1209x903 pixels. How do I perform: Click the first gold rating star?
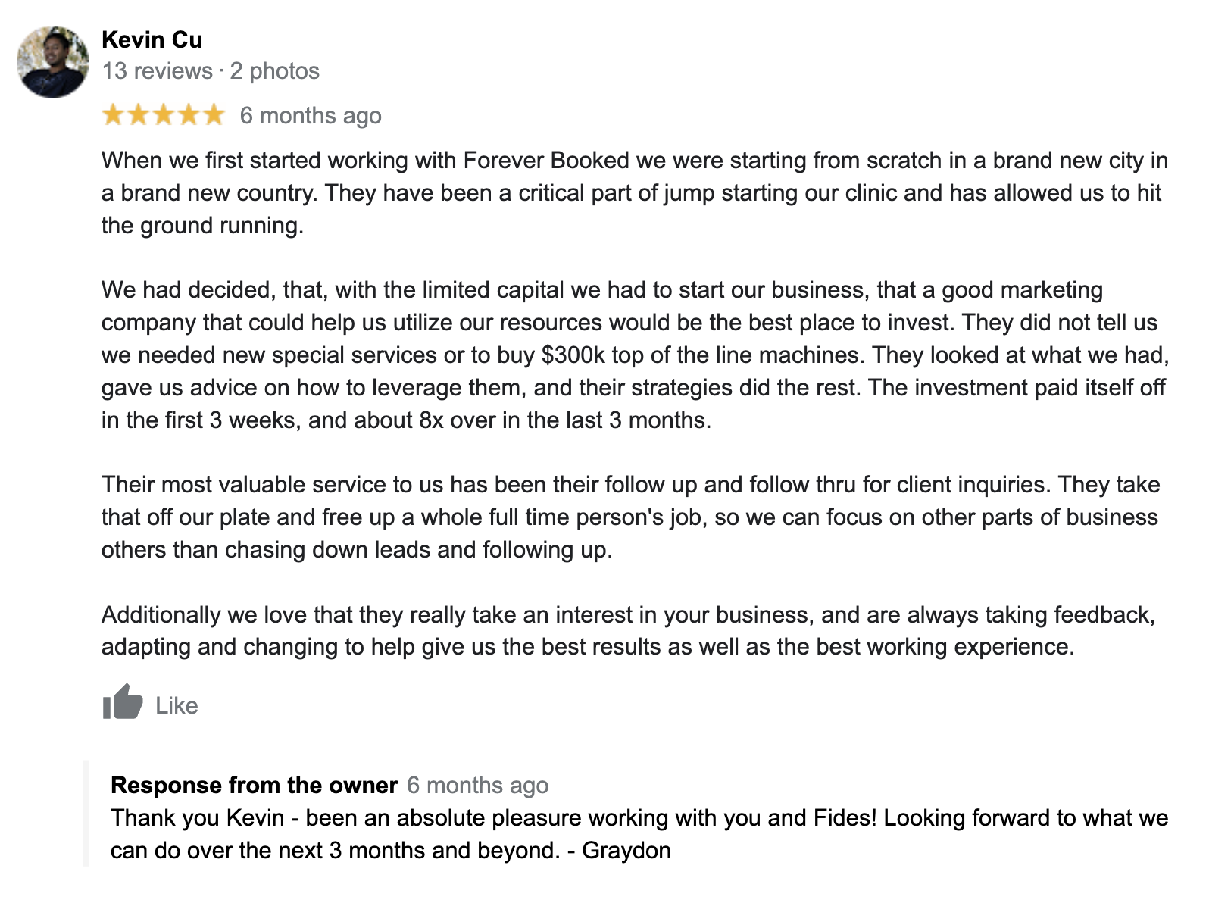coord(113,115)
